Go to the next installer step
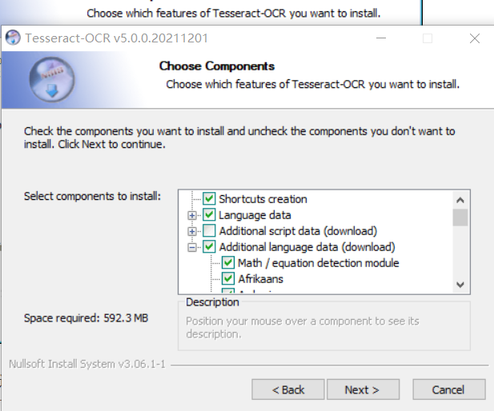Image resolution: width=494 pixels, height=411 pixels. (x=363, y=389)
